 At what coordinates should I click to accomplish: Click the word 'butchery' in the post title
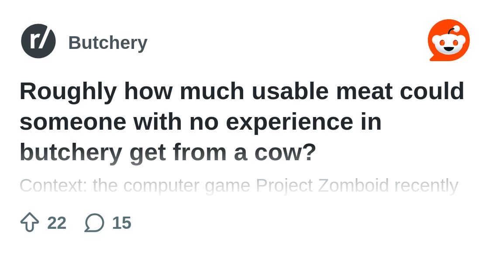(71, 152)
